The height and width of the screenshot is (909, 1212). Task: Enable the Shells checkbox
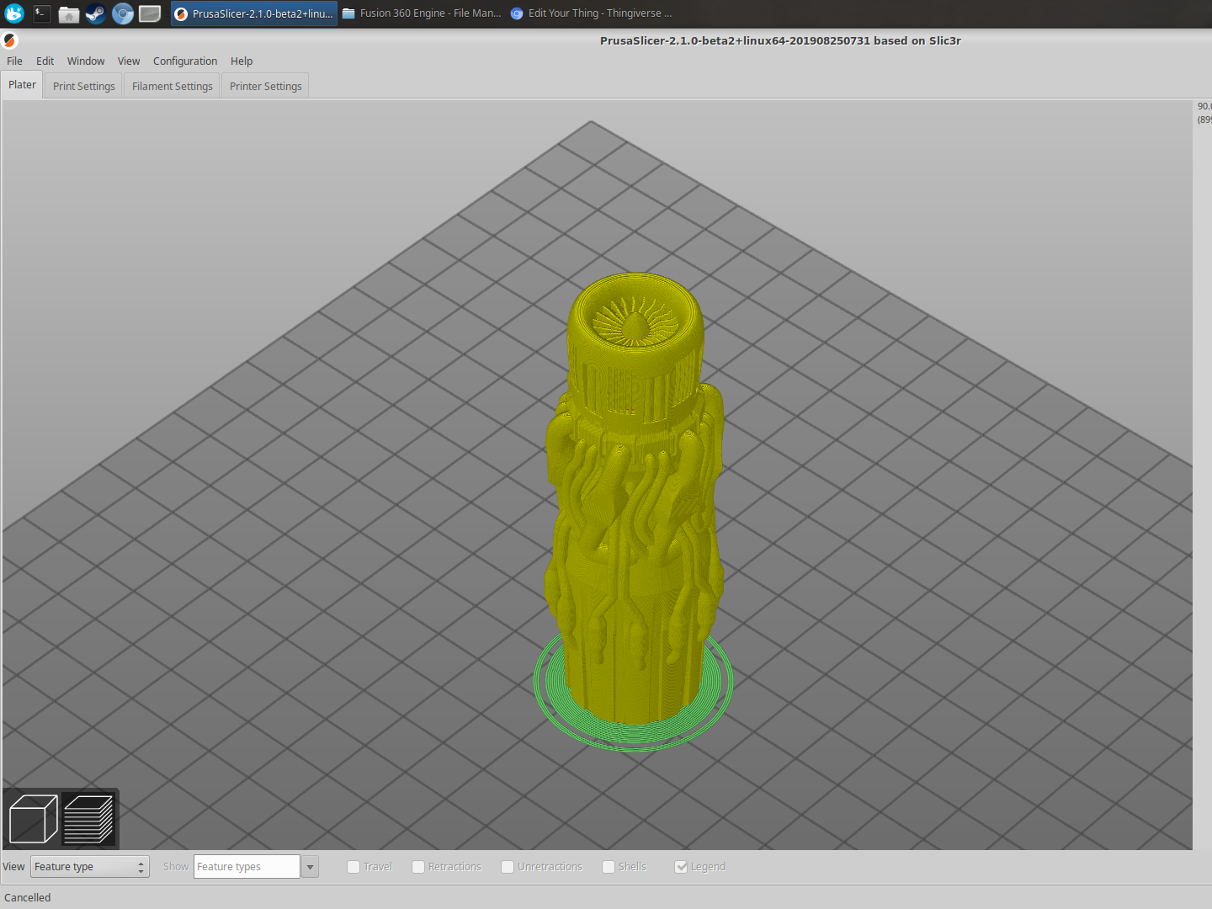(609, 866)
